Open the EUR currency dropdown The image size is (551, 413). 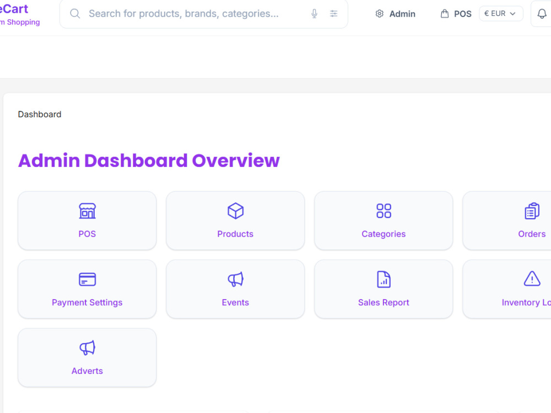[501, 14]
